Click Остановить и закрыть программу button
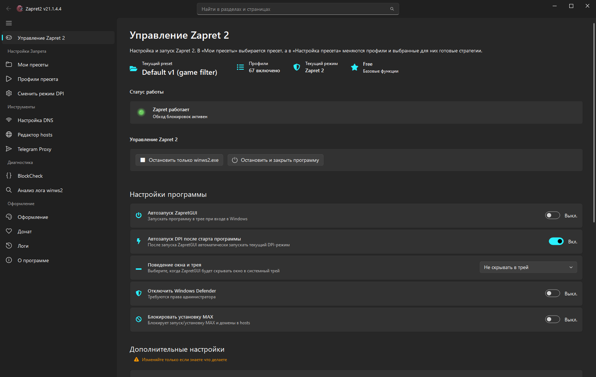This screenshot has width=596, height=377. (275, 160)
